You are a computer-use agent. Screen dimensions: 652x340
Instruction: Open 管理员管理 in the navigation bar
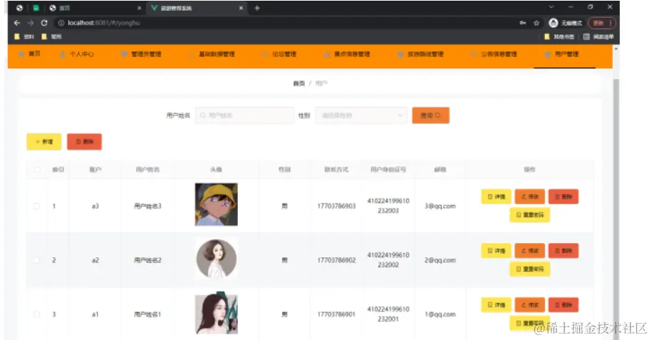click(141, 54)
